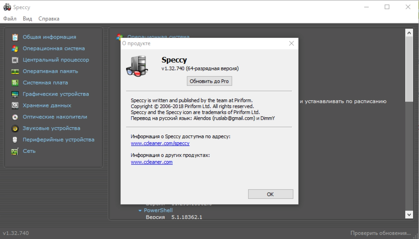Click the Центральный процессор chip icon
Screen dimensions: 419x239
pos(15,60)
